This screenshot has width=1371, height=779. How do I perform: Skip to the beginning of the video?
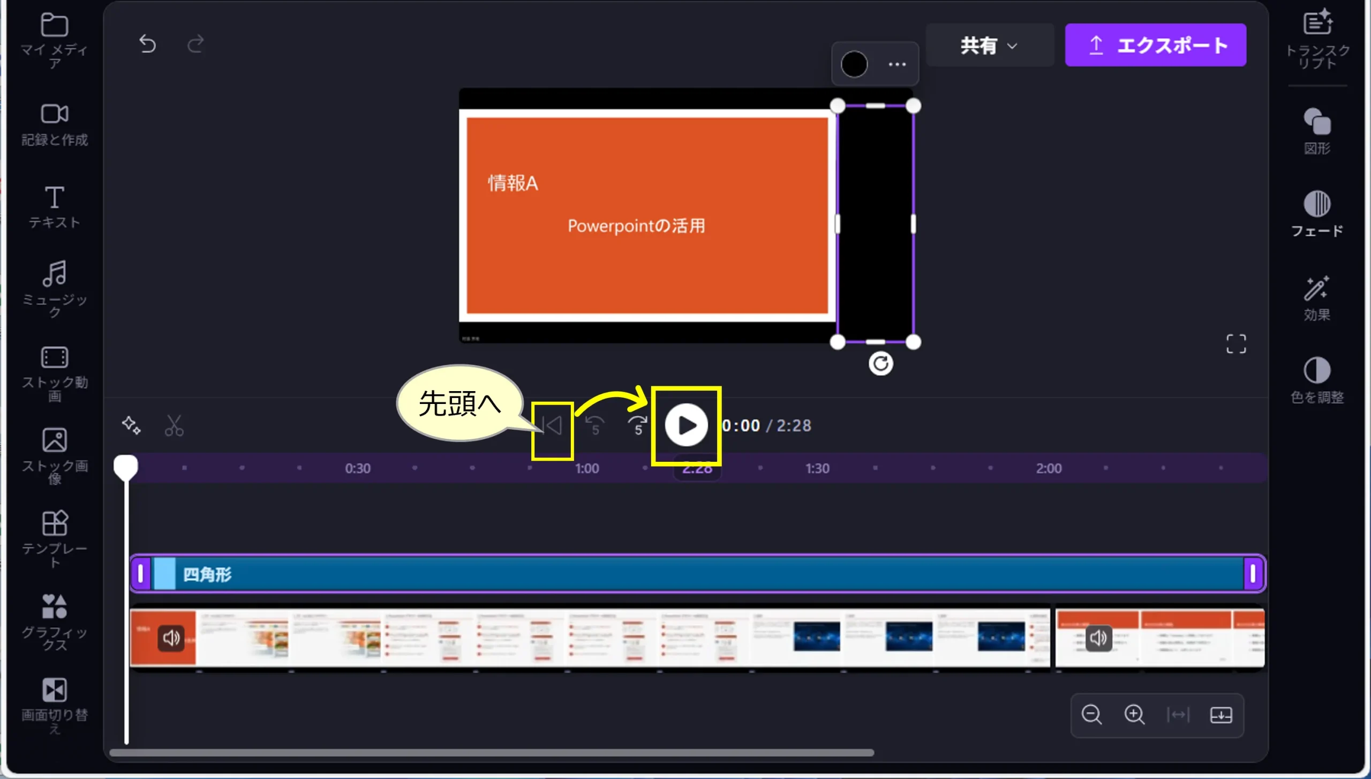click(x=553, y=426)
